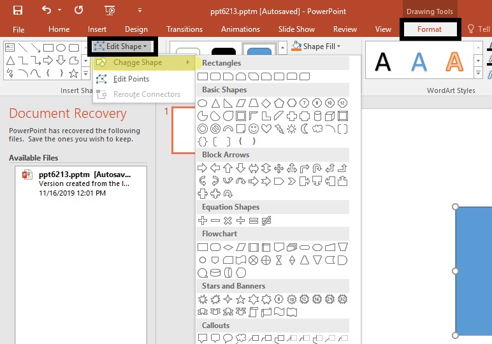This screenshot has height=344, width=492.
Task: Open the undo history dropdown arrow
Action: tap(60, 10)
